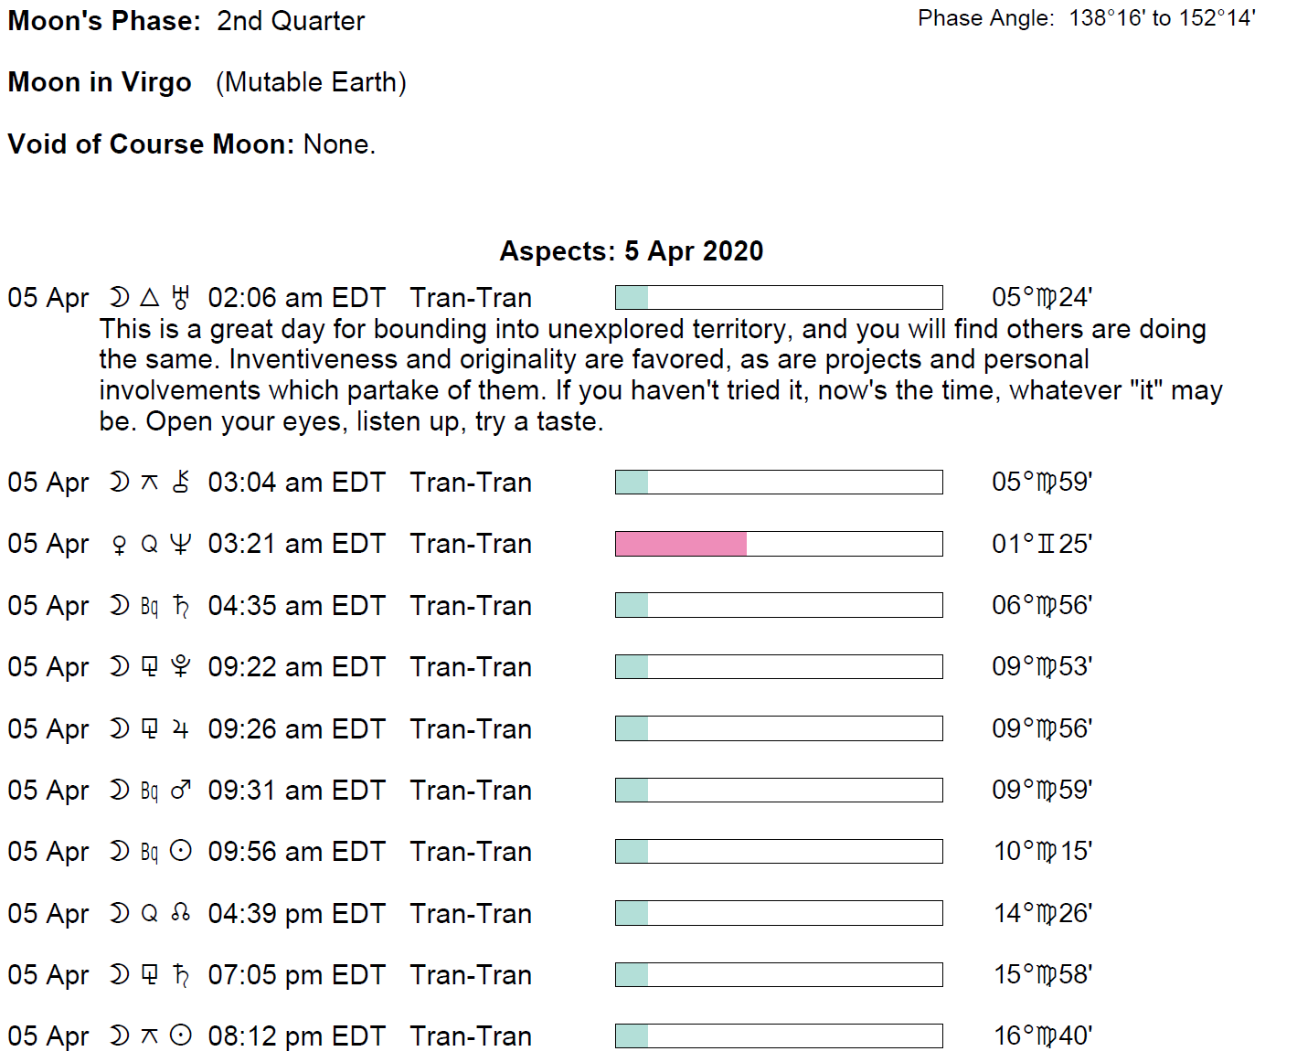Select the Pluto glyph in the 09:22 am row
The height and width of the screenshot is (1062, 1297).
(181, 667)
